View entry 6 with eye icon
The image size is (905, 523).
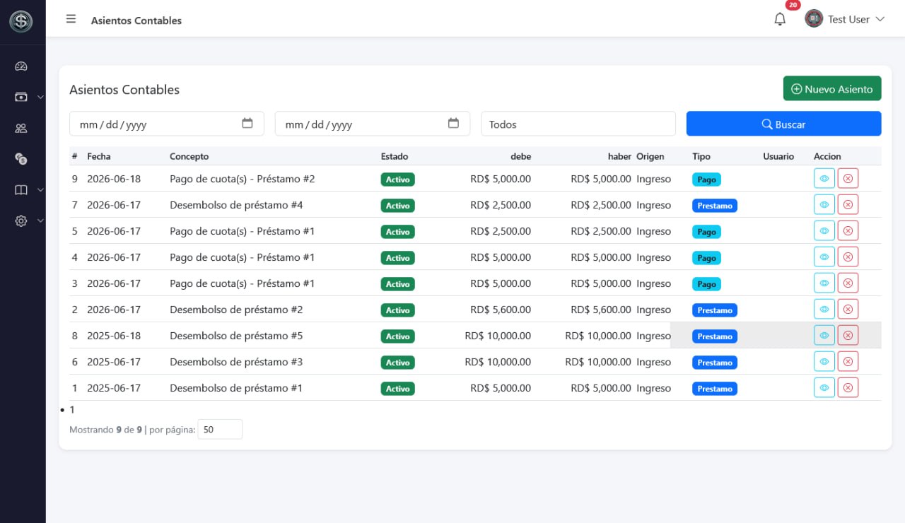(x=824, y=362)
